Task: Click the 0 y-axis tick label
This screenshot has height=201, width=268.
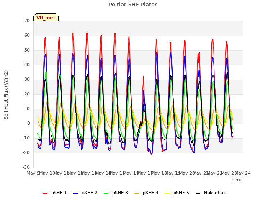Action: [x=28, y=124]
